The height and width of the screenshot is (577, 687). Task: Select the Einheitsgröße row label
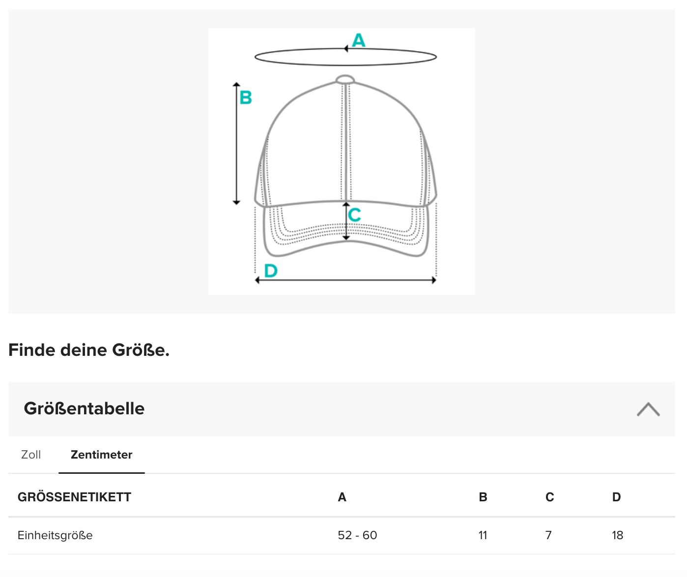pyautogui.click(x=55, y=535)
